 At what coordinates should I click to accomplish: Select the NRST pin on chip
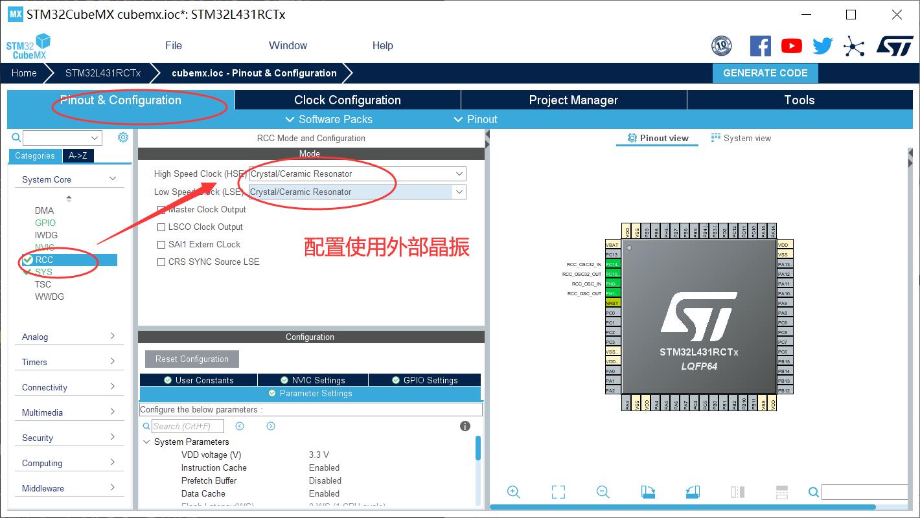(x=612, y=303)
